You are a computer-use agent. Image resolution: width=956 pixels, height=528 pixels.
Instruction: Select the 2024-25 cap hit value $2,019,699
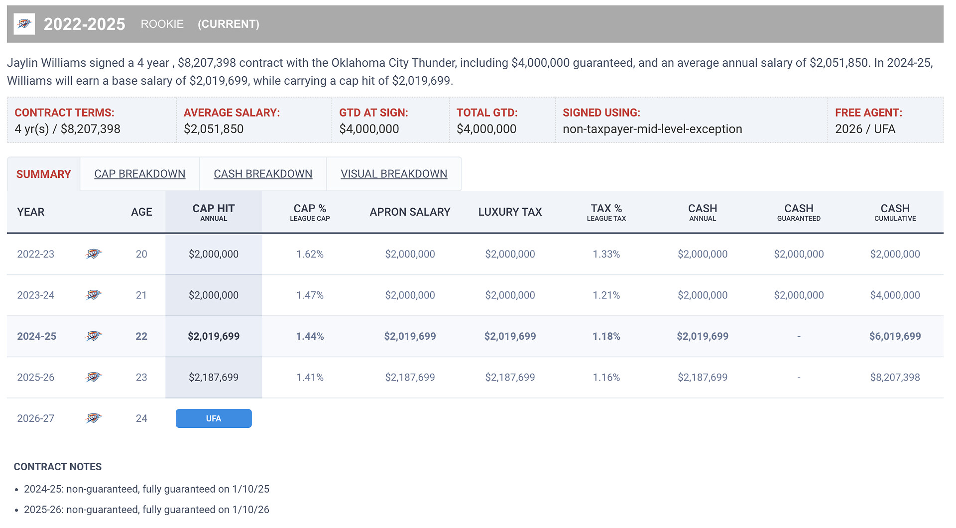pyautogui.click(x=214, y=336)
